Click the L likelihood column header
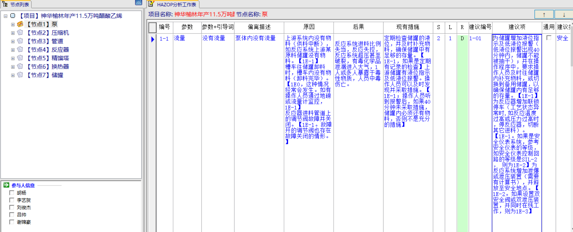This screenshot has height=232, width=573. click(x=450, y=27)
